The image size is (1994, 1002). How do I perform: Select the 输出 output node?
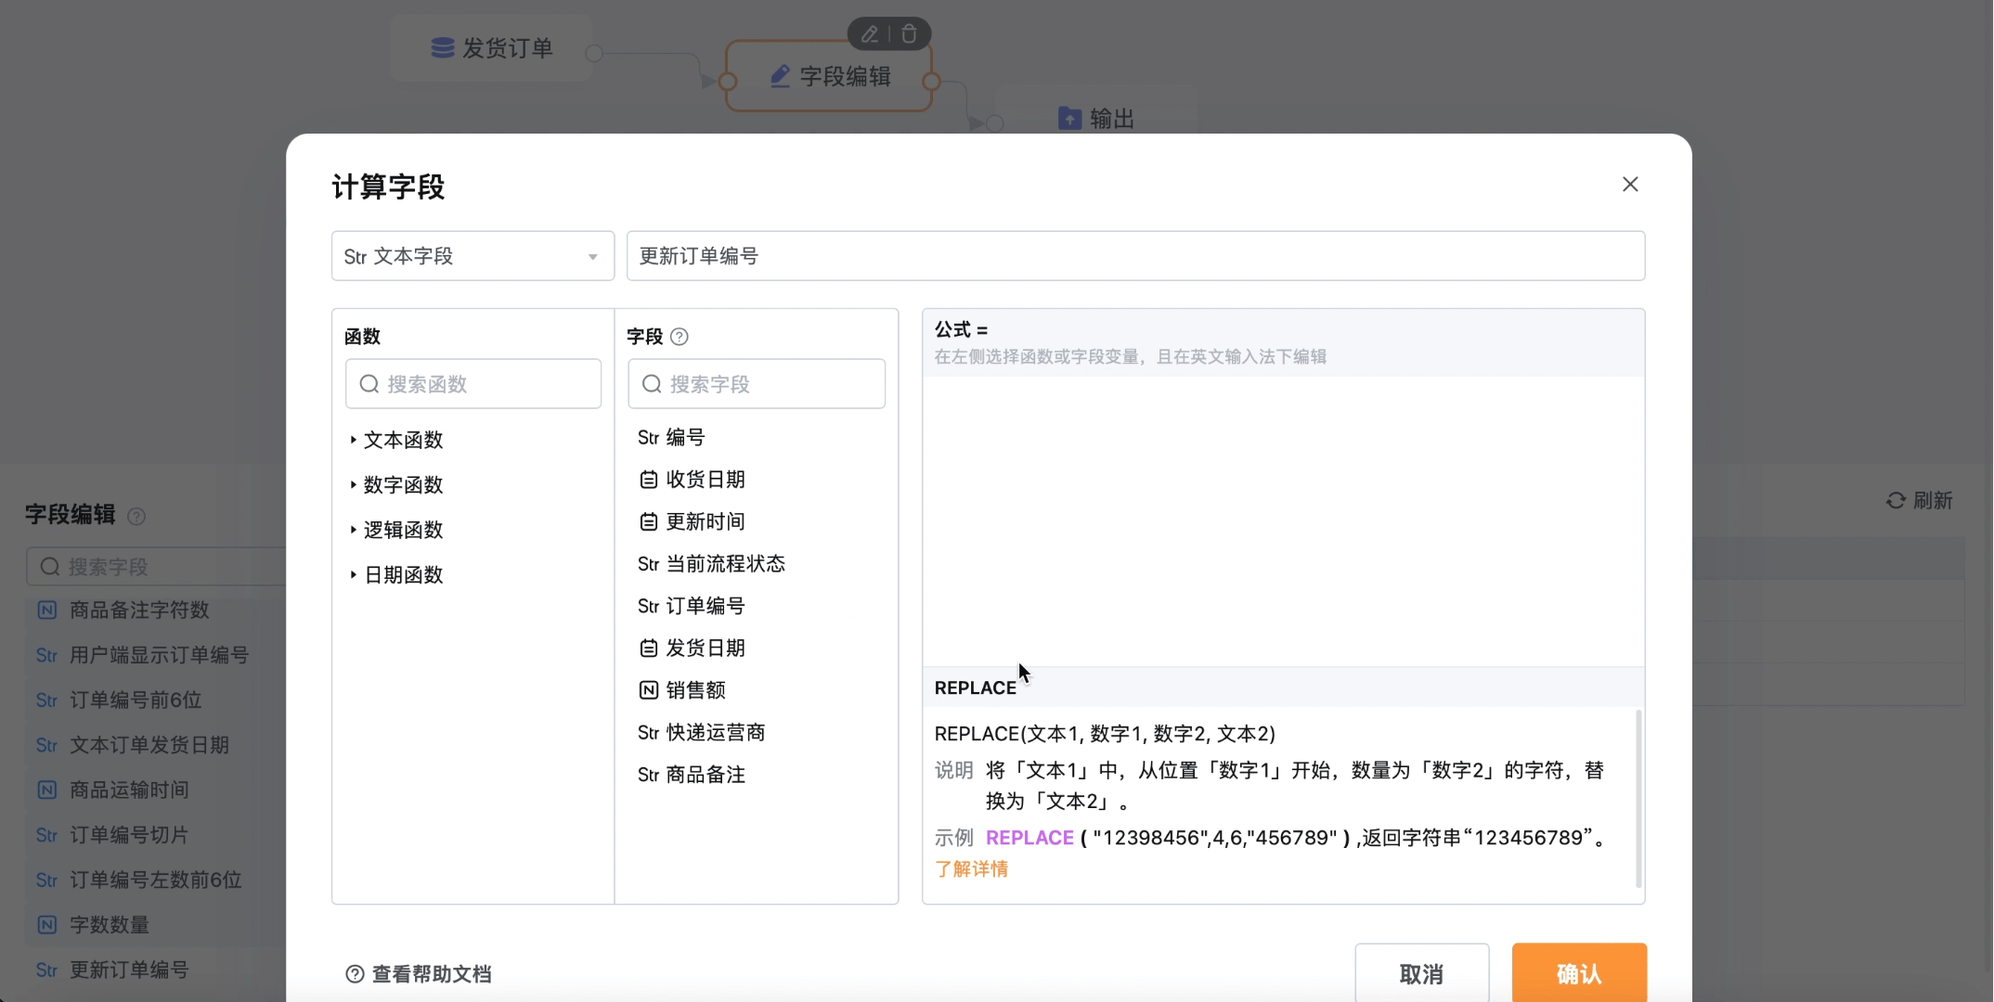pos(1096,118)
